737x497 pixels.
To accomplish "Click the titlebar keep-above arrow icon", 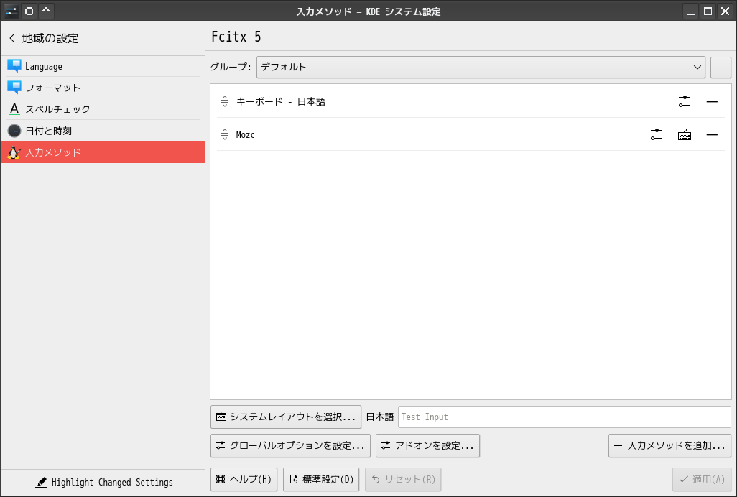I will tap(46, 11).
